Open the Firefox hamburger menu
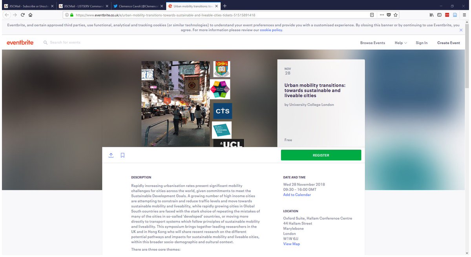Screen dimensions: 471x257 [x=464, y=15]
